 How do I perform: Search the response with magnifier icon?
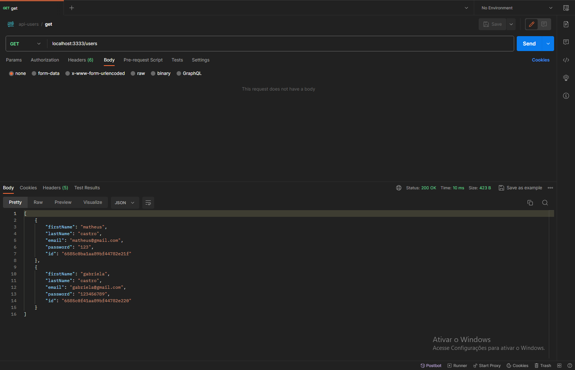545,203
